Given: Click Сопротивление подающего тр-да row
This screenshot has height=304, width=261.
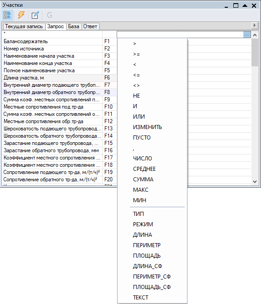Looking at the screenshot, I should tap(52, 172).
